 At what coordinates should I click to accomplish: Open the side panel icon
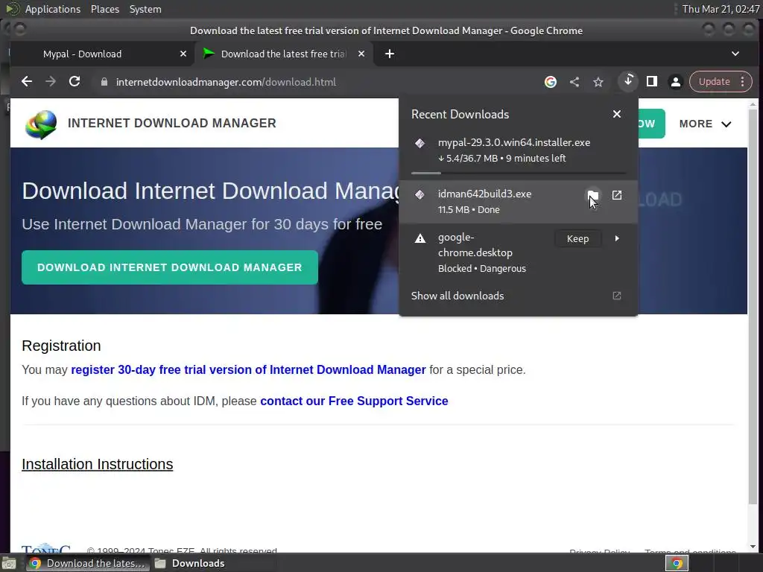(x=651, y=82)
